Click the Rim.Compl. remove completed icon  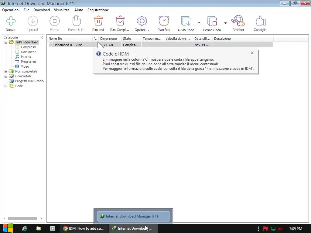120,21
